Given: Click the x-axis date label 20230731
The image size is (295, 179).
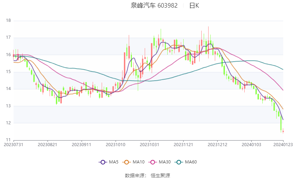Looking at the screenshot, I should coord(14,145).
